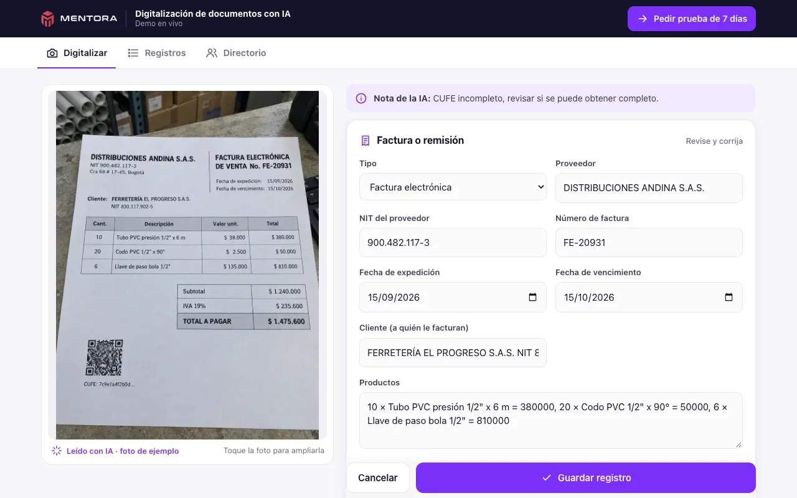Open the Registros tab
The width and height of the screenshot is (797, 498).
157,54
